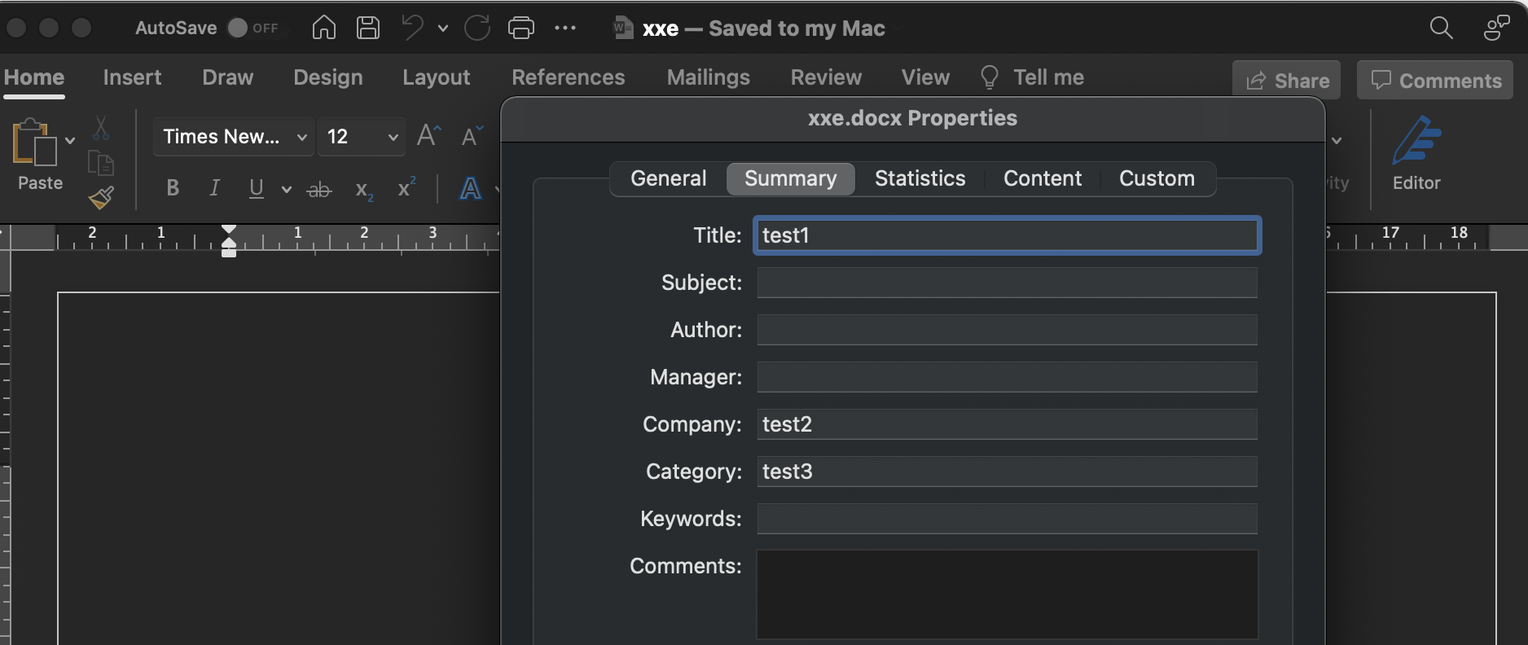Click the Home icon in title bar
Image resolution: width=1528 pixels, height=645 pixels.
pos(323,28)
